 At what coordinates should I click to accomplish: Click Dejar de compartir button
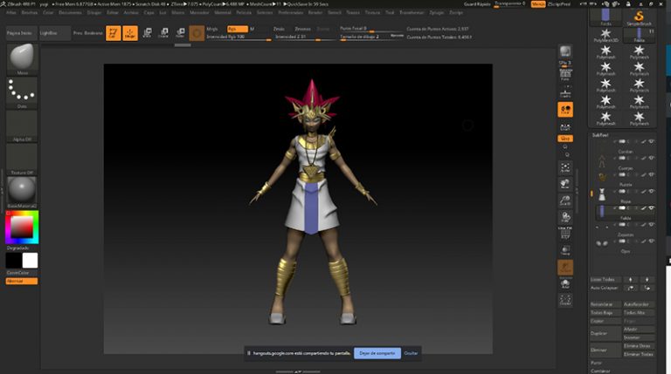click(377, 353)
